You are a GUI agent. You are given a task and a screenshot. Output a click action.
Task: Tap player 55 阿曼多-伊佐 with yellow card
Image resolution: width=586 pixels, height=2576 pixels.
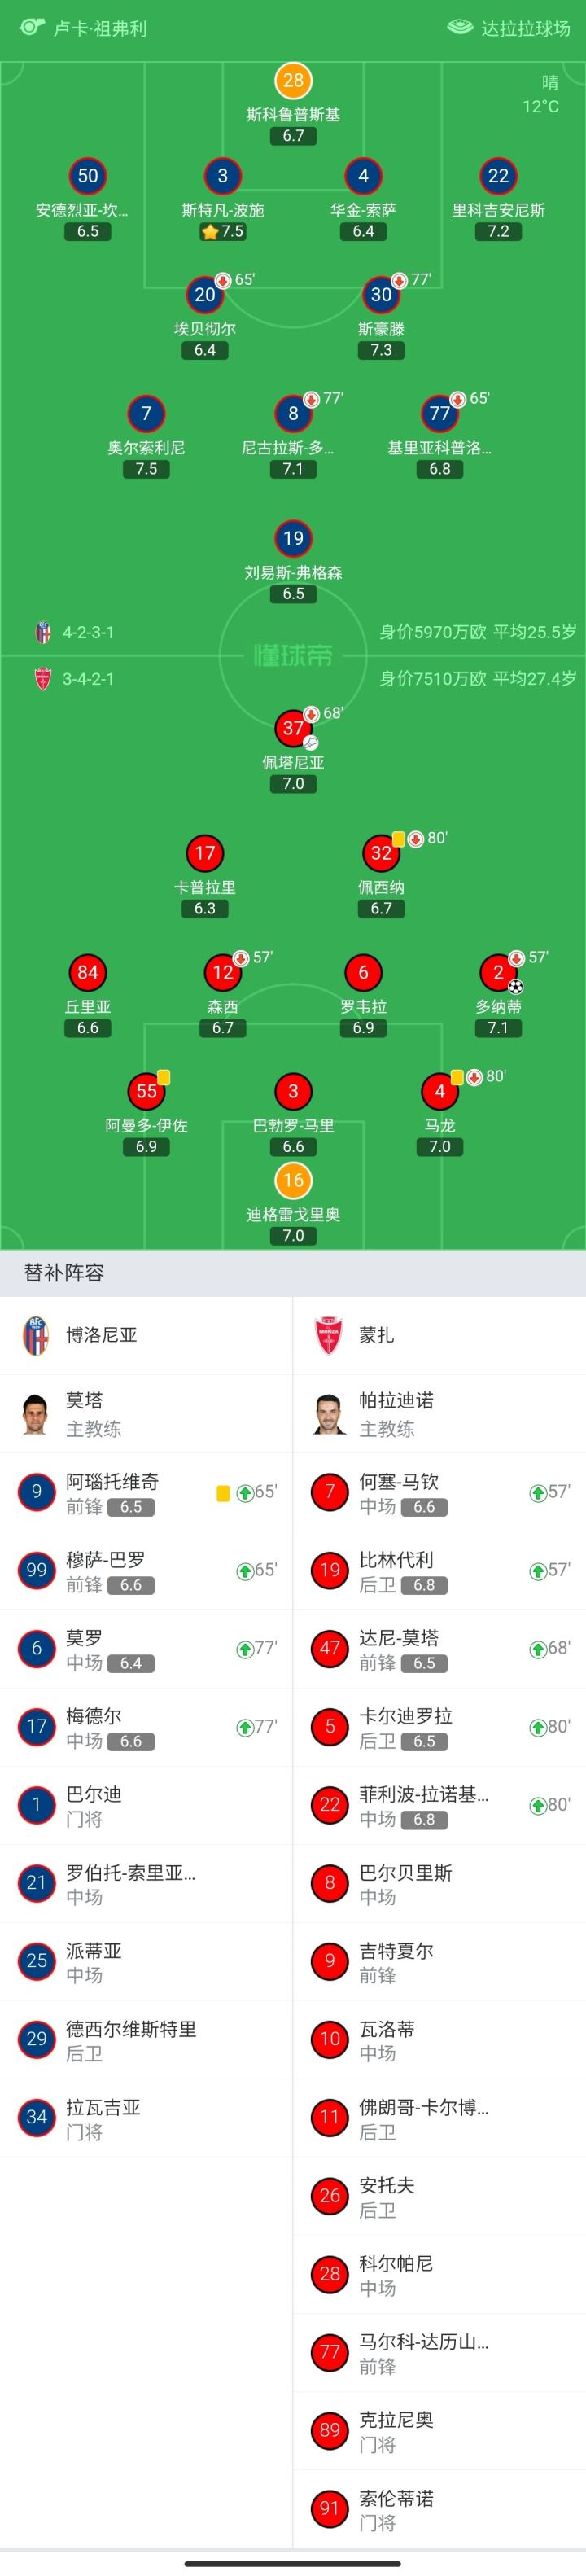coord(146,1091)
